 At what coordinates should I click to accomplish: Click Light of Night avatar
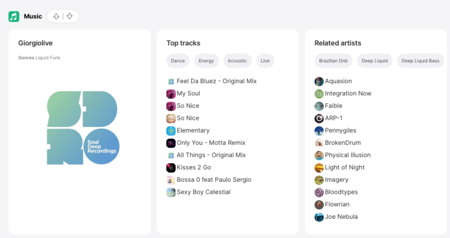[319, 168]
